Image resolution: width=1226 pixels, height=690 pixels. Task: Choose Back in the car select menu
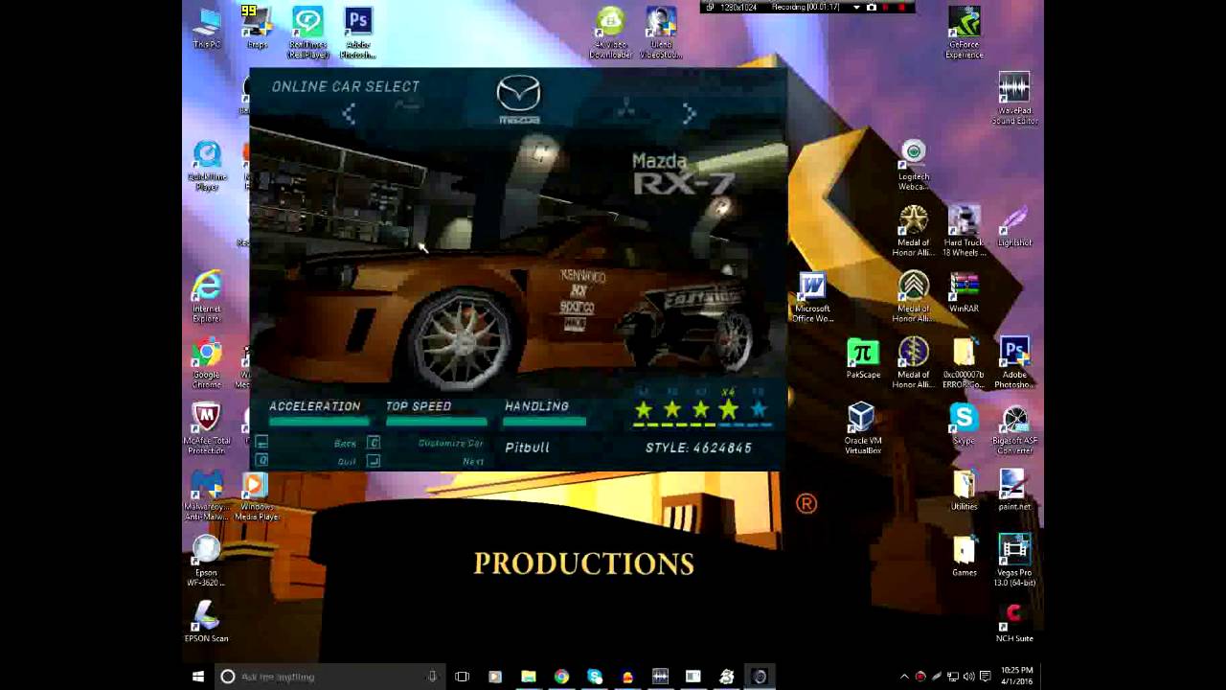point(345,443)
